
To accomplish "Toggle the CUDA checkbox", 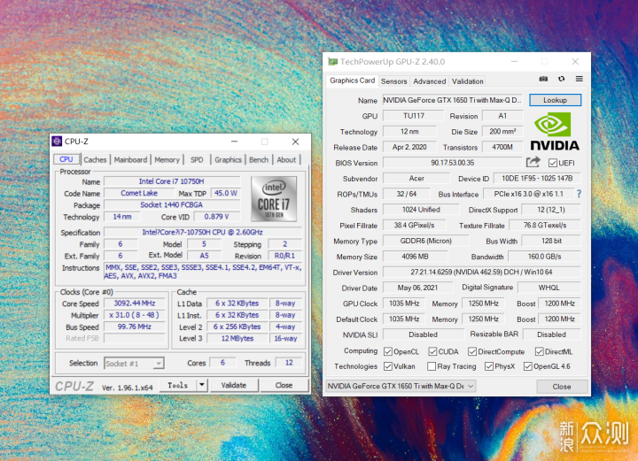I will tap(432, 351).
